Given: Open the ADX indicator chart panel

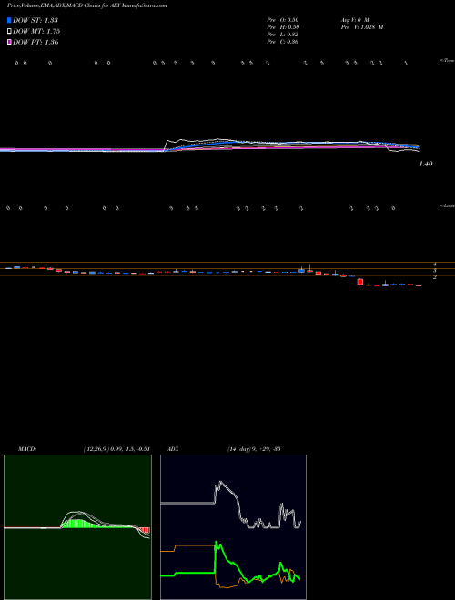Looking at the screenshot, I should tap(233, 527).
